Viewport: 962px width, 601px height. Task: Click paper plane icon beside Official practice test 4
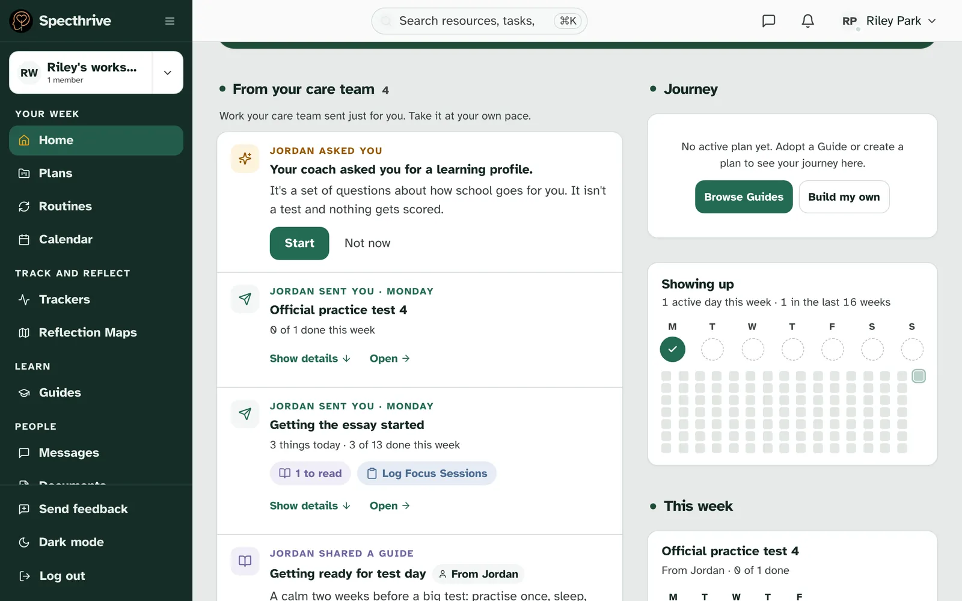pos(245,299)
